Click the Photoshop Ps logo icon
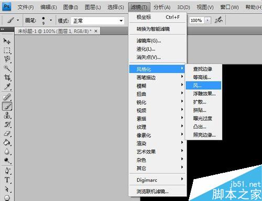Image resolution: width=262 pixels, height=201 pixels. (6, 7)
